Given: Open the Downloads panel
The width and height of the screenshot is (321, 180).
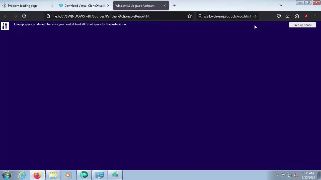Looking at the screenshot, I should 288,16.
